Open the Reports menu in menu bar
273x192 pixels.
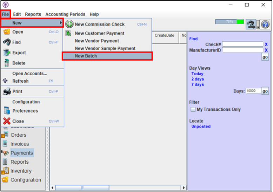pos(33,14)
